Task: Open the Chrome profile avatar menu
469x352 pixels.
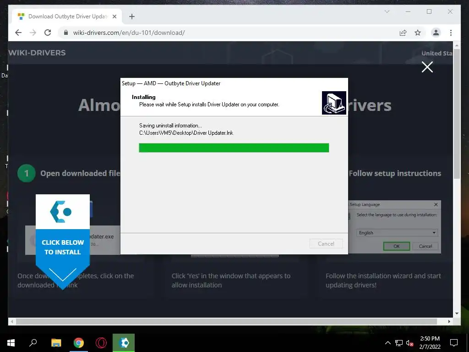Action: [x=436, y=33]
